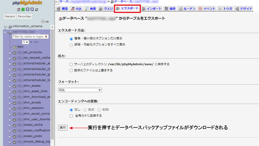This screenshot has height=146, width=259.
Task: Open the トリガ triggers tab
Action: [225, 9]
